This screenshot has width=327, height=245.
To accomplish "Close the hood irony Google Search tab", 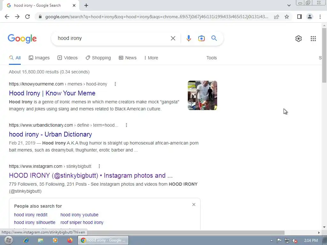I will (74, 6).
